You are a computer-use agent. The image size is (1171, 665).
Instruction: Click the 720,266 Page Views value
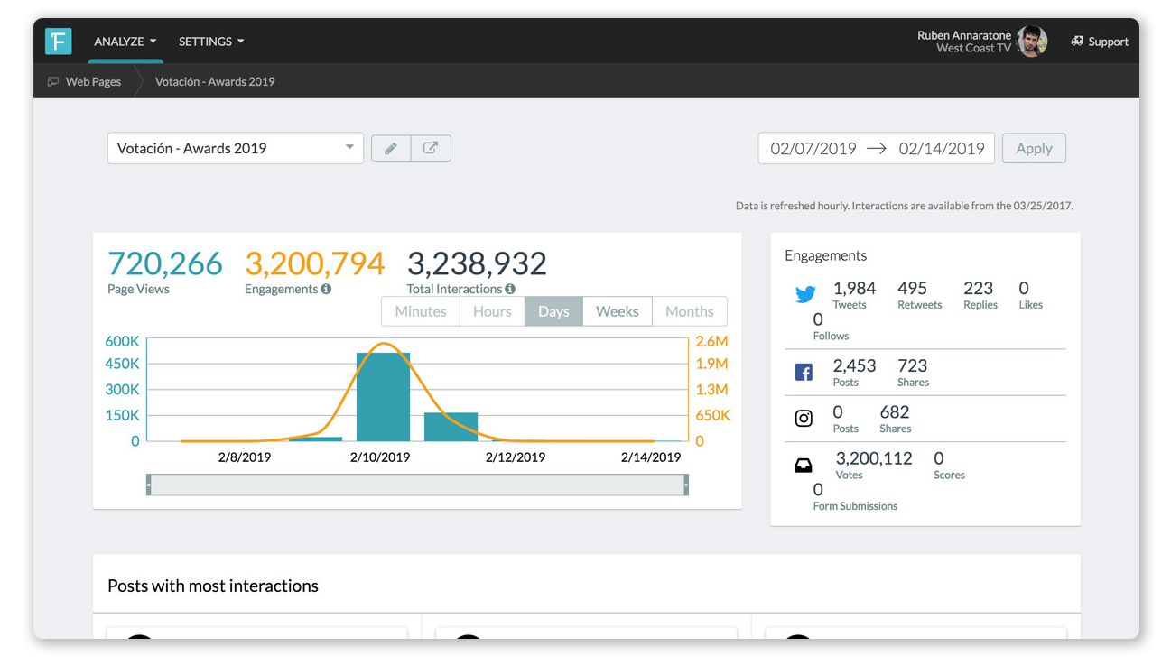pos(165,263)
